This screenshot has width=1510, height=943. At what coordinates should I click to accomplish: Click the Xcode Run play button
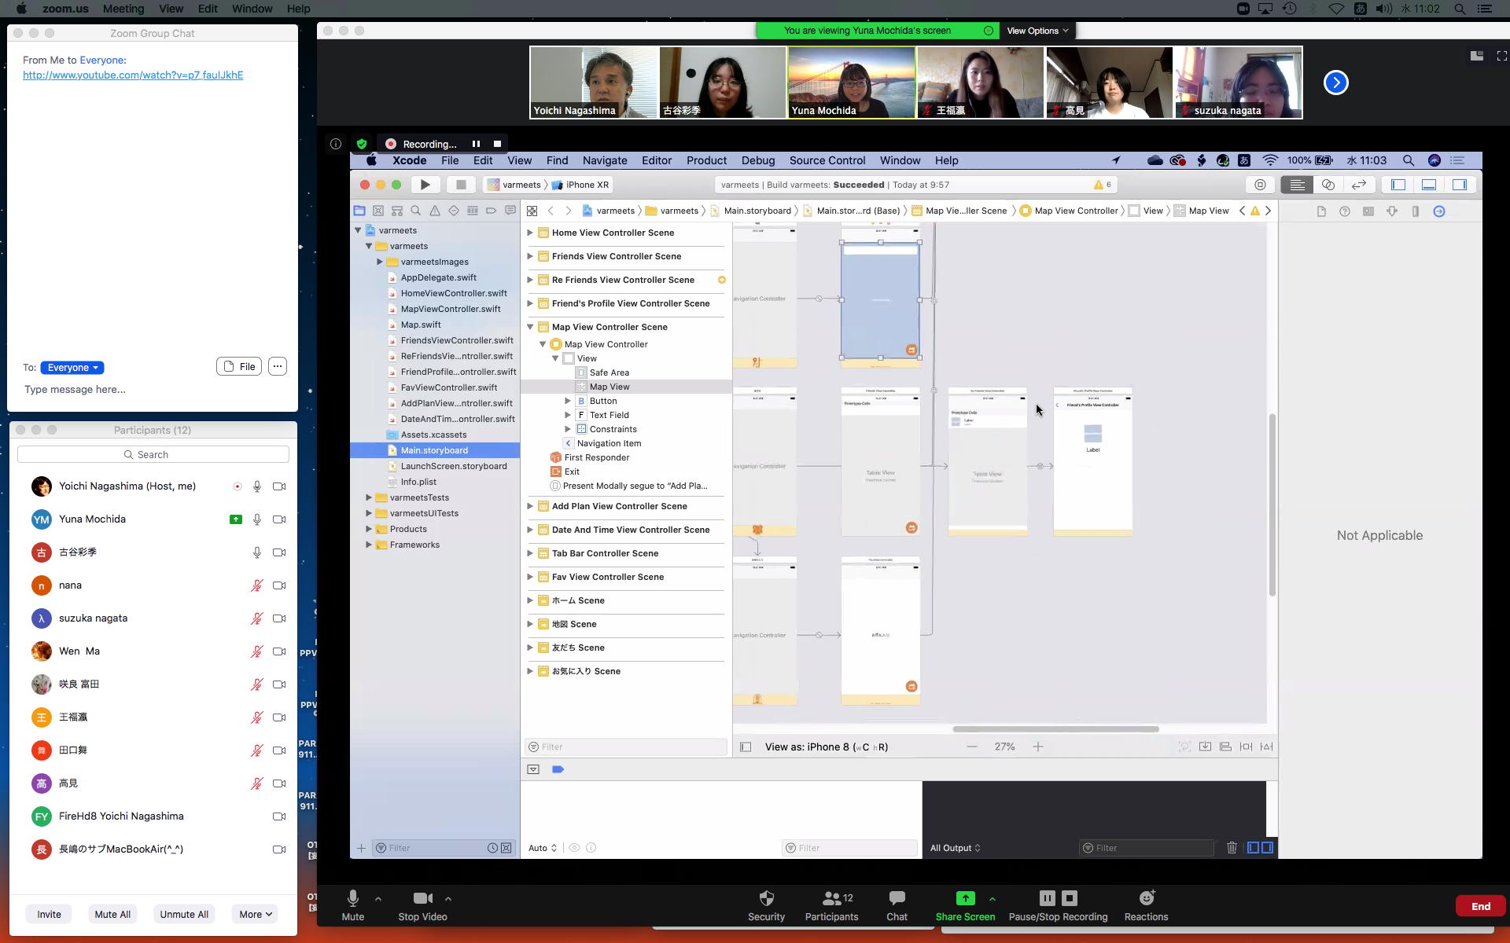pyautogui.click(x=425, y=185)
